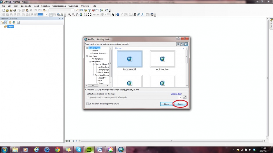Print the map using the printer icon
This screenshot has height=153, width=273.
15,10
